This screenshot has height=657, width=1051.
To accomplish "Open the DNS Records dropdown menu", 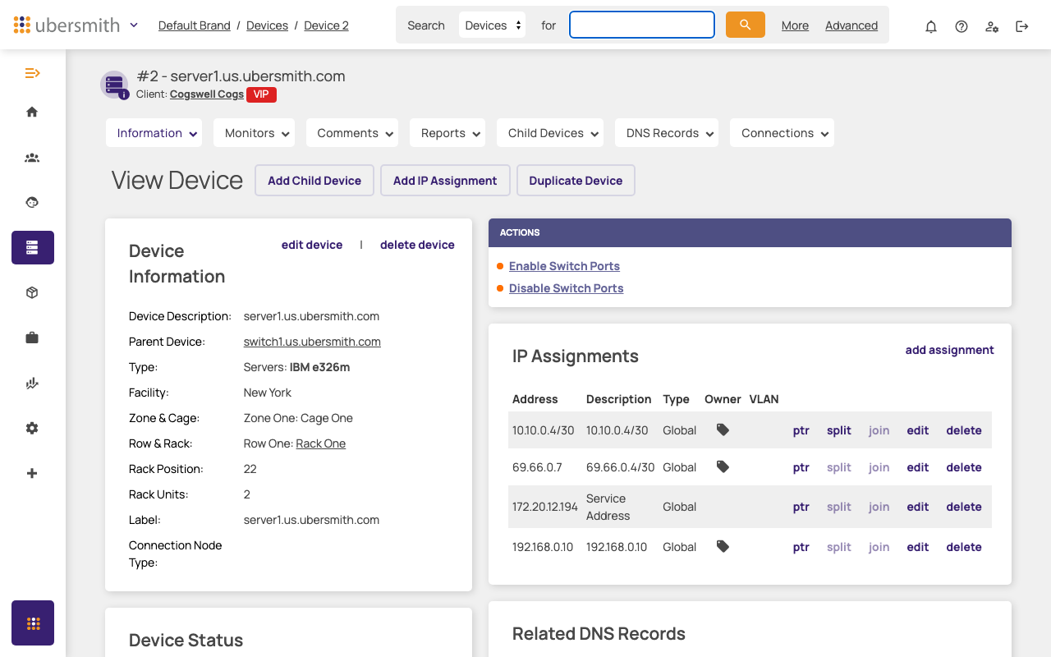I will [667, 133].
